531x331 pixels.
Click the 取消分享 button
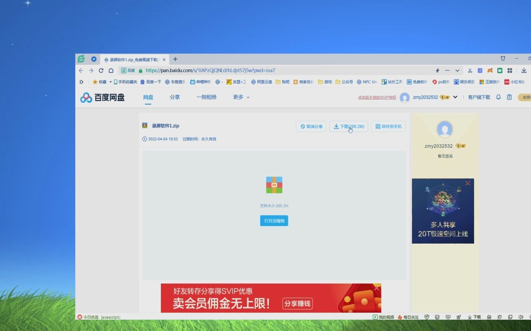click(x=311, y=126)
